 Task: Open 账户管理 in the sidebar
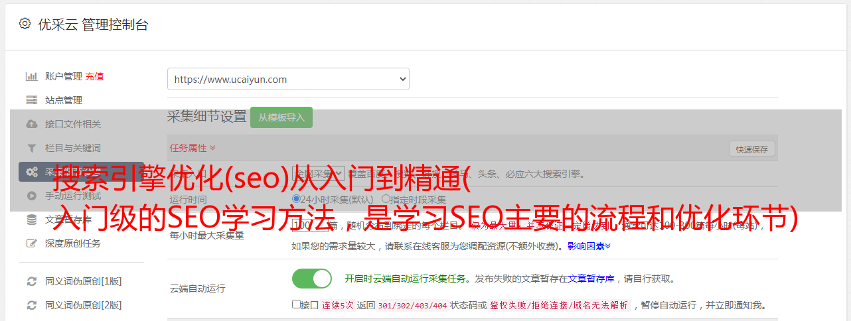[x=64, y=76]
